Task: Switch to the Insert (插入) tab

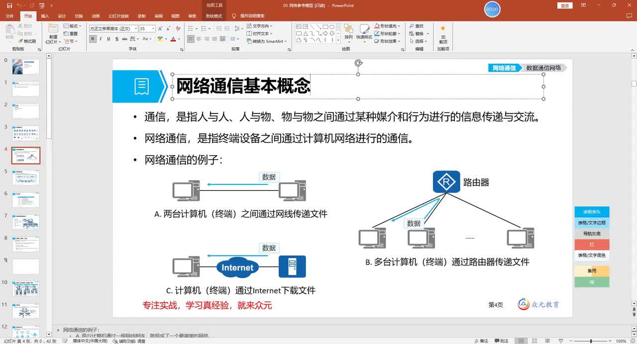Action: click(45, 16)
